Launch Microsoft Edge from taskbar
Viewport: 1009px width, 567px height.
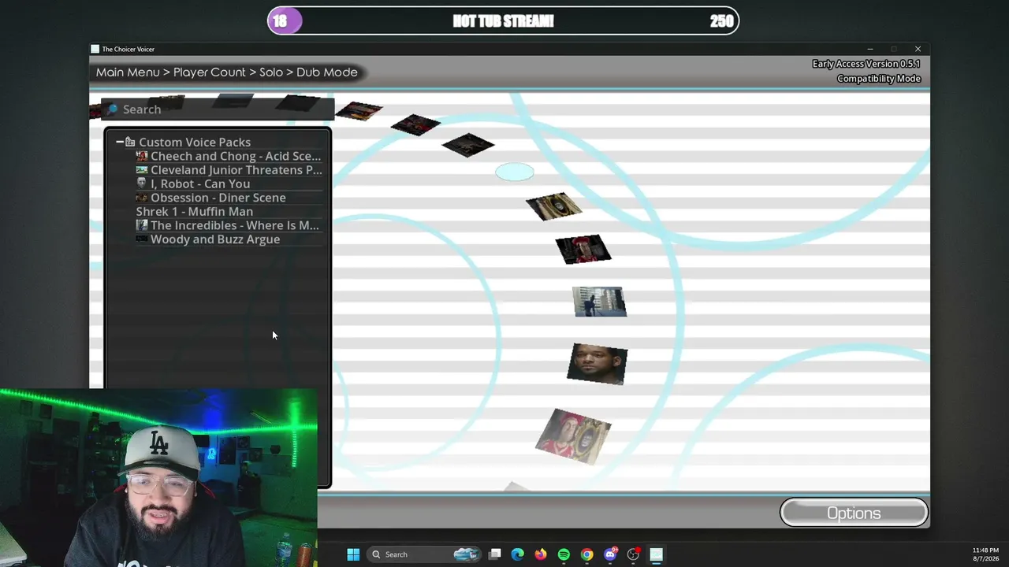pos(517,554)
